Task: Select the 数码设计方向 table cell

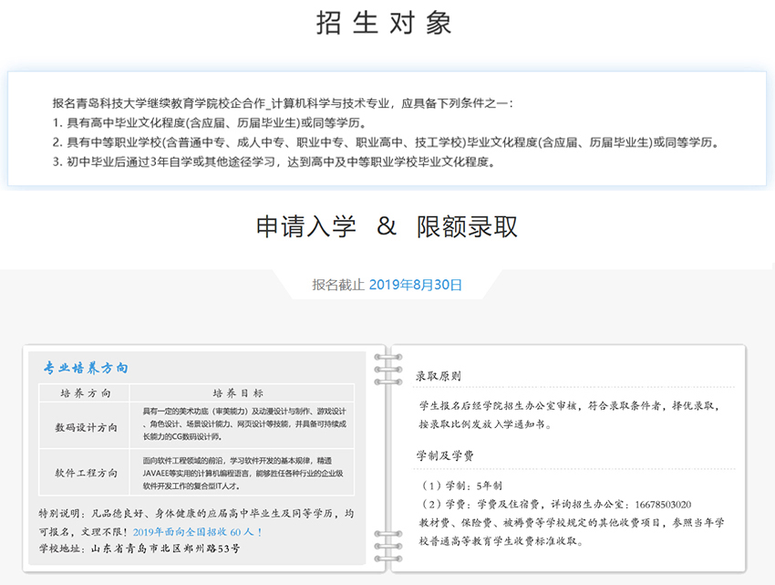Action: pyautogui.click(x=86, y=426)
